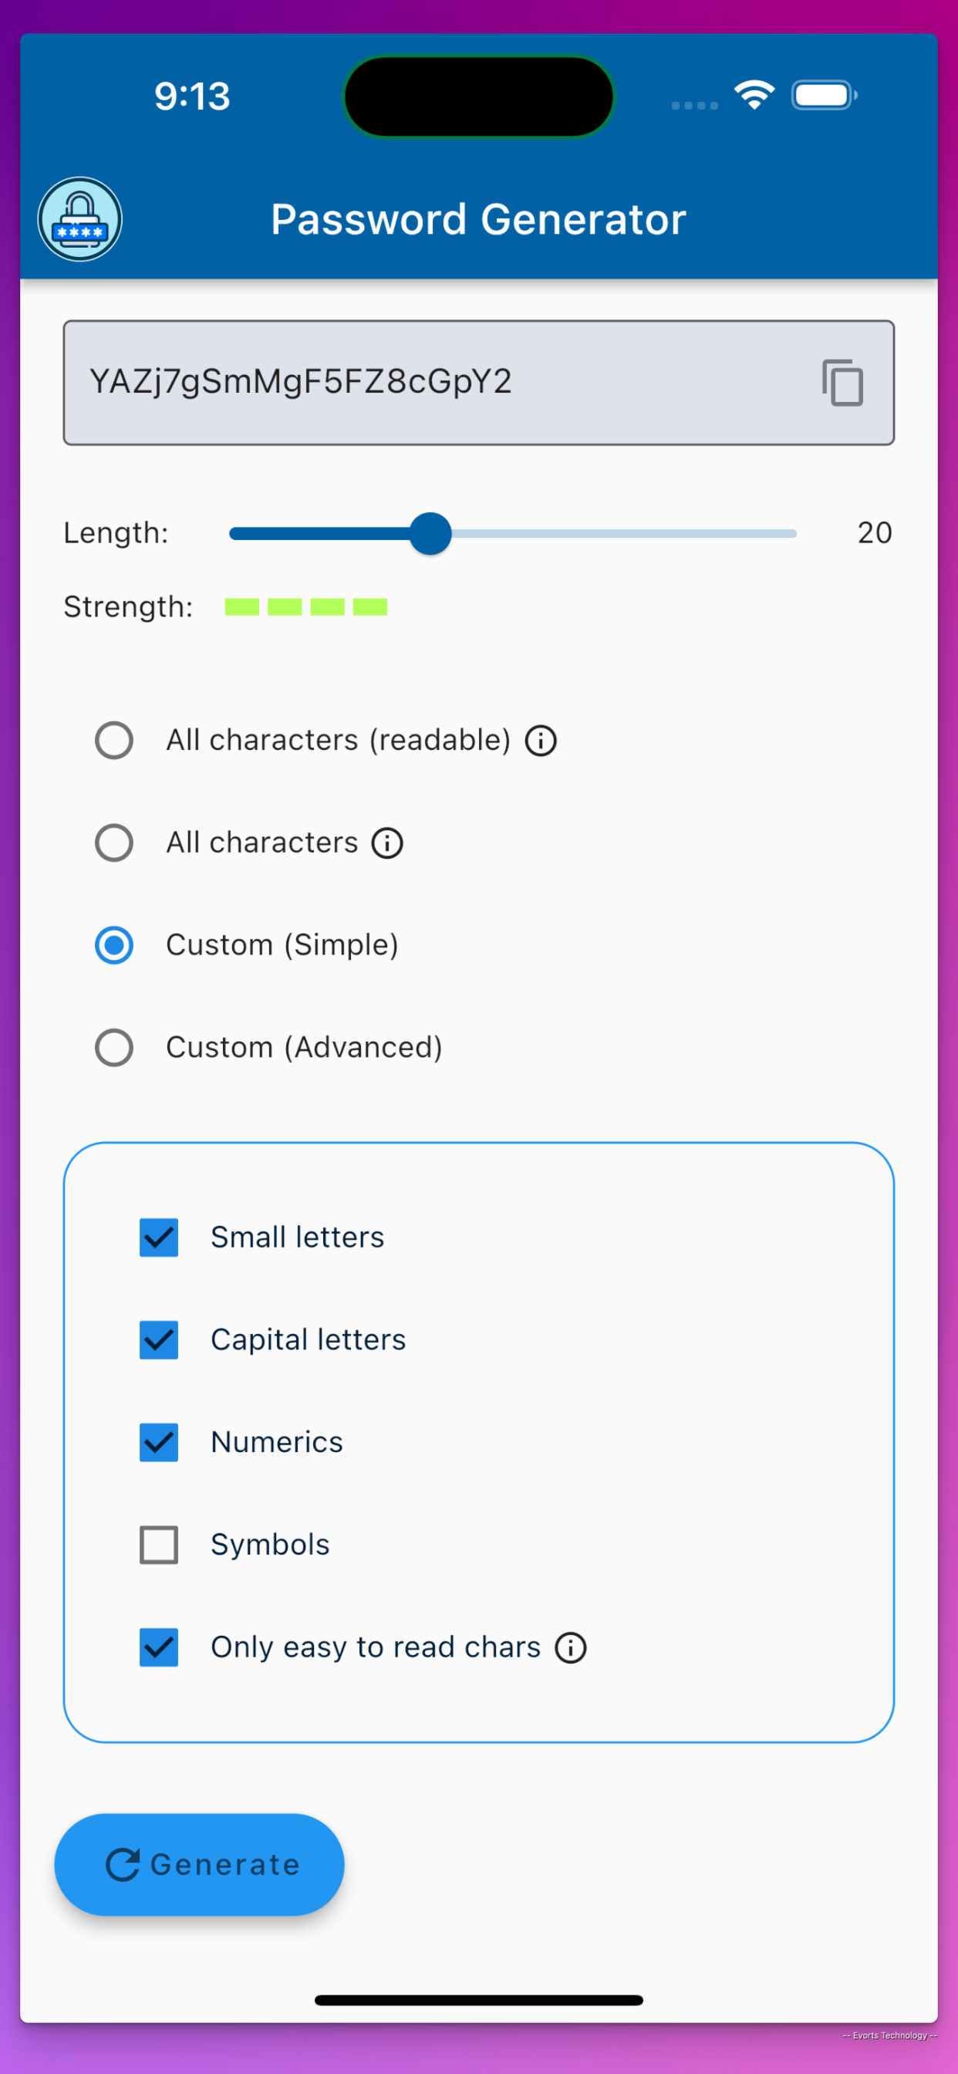The width and height of the screenshot is (958, 2074).
Task: Disable the Numerics checkbox
Action: tap(159, 1442)
